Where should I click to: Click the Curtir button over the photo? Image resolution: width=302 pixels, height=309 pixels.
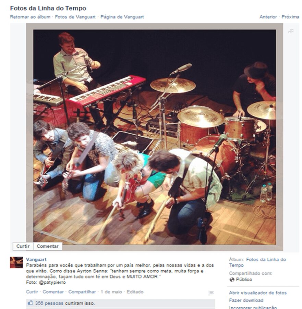click(23, 246)
